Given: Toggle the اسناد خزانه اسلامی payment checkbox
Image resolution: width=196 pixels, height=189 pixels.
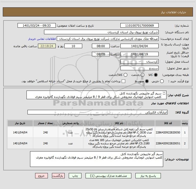Looking at the screenshot, I should (123, 81).
